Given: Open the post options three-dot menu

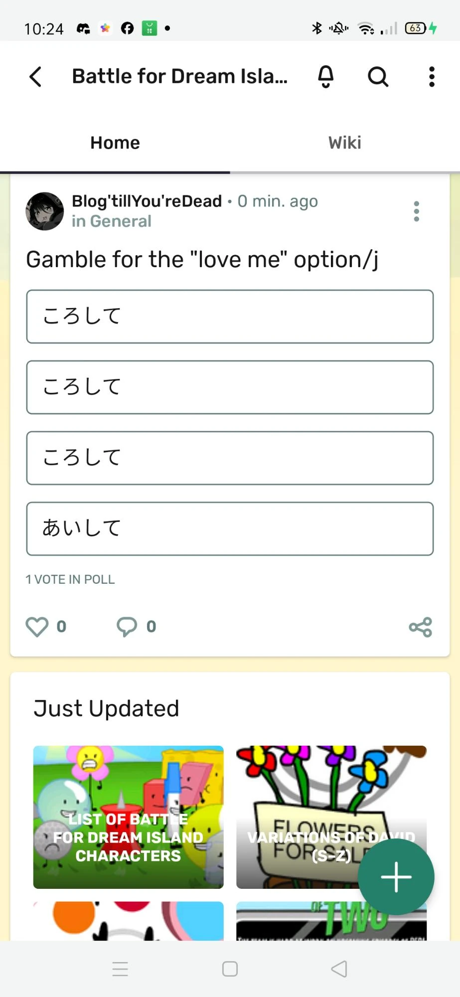Looking at the screenshot, I should coord(417,211).
